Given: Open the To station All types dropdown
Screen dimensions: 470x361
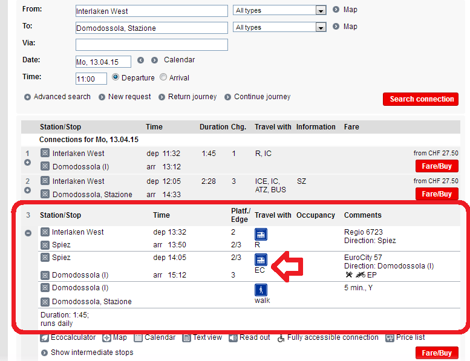Looking at the screenshot, I should pyautogui.click(x=279, y=27).
